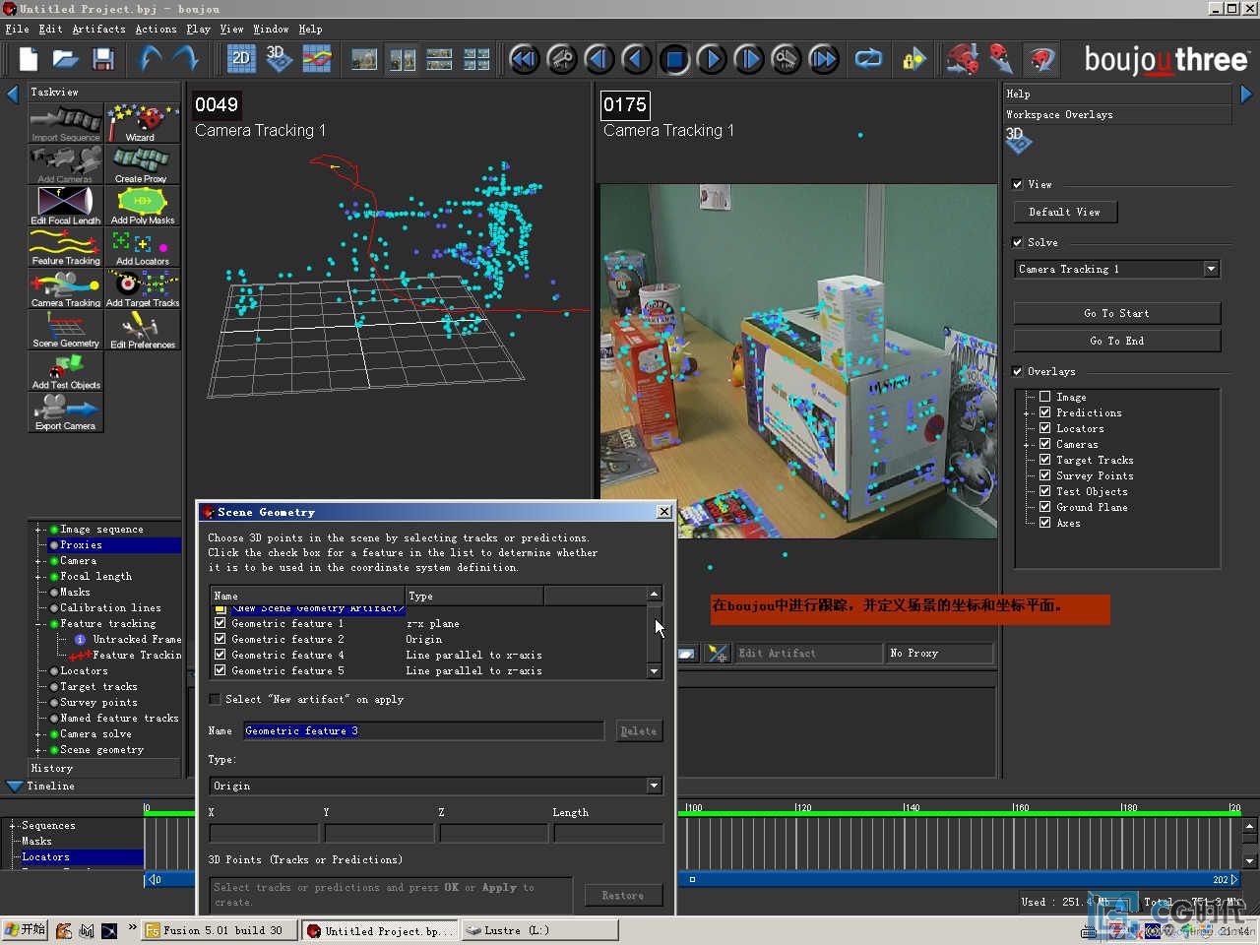Uncheck Geometric feature 1 in list
The height and width of the screenshot is (945, 1260).
[x=220, y=623]
